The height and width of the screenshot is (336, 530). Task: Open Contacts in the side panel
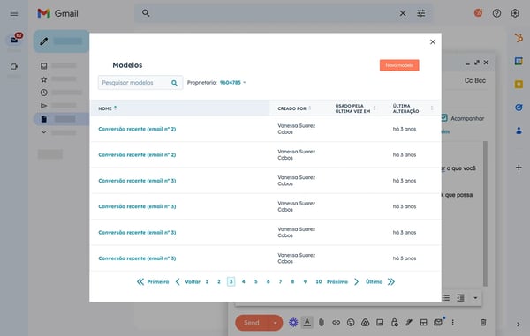coord(519,131)
